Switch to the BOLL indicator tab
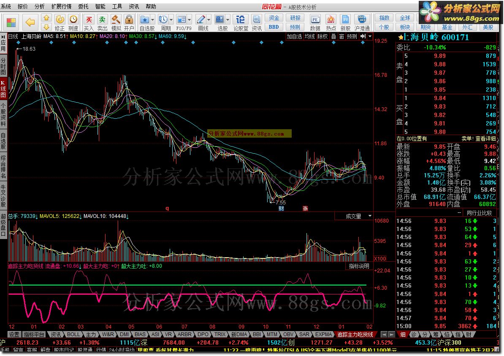The image size is (504, 356). [x=73, y=334]
